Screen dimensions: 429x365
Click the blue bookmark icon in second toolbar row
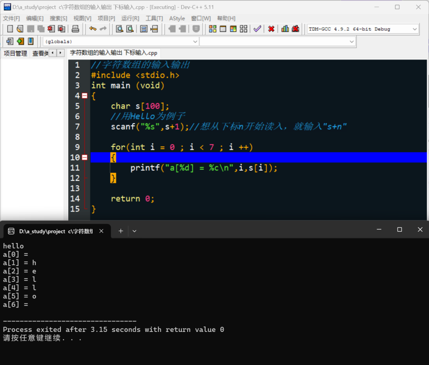[x=31, y=41]
